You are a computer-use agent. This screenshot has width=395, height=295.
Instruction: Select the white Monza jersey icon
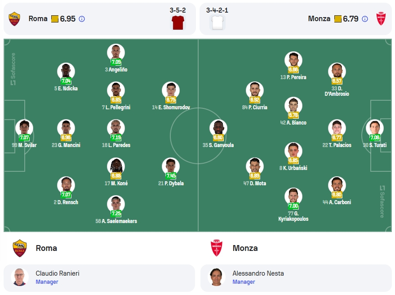pyautogui.click(x=217, y=22)
